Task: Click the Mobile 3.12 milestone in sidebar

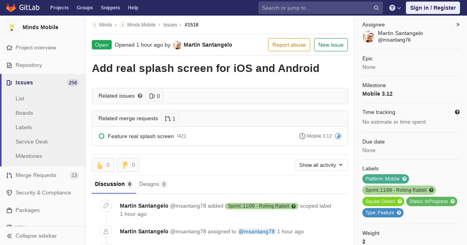Action: point(377,94)
